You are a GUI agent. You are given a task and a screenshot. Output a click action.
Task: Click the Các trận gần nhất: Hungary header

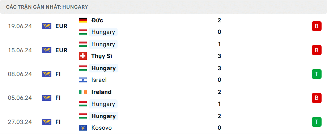coord(47,7)
